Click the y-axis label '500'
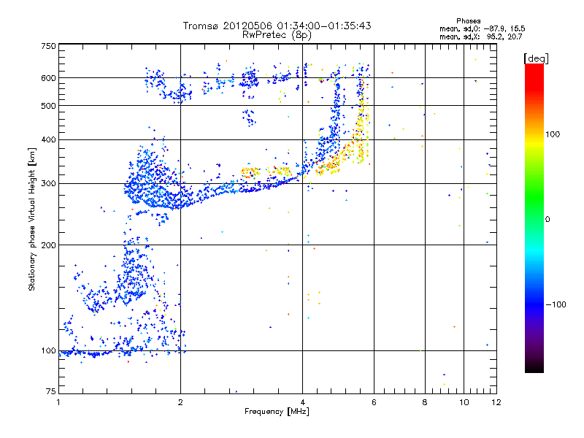The width and height of the screenshot is (584, 438). point(48,106)
